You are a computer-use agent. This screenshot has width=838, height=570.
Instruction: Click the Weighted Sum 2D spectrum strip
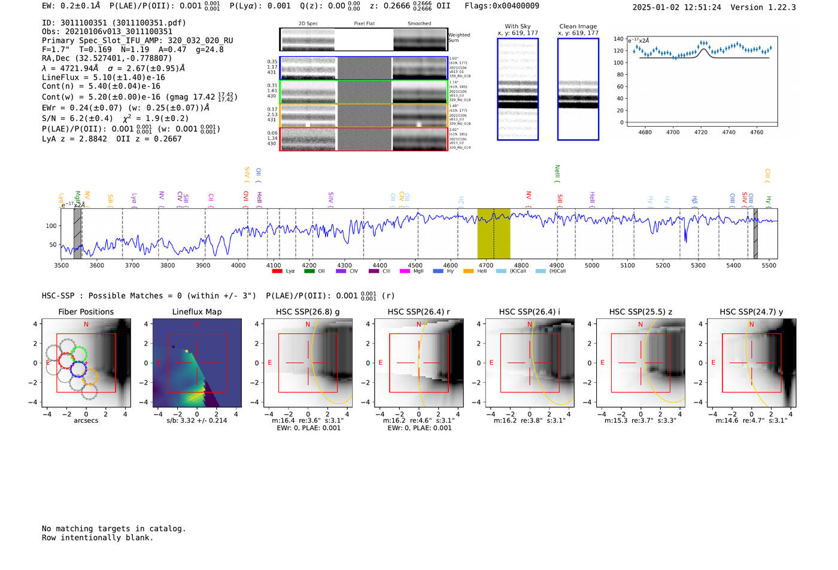click(364, 39)
